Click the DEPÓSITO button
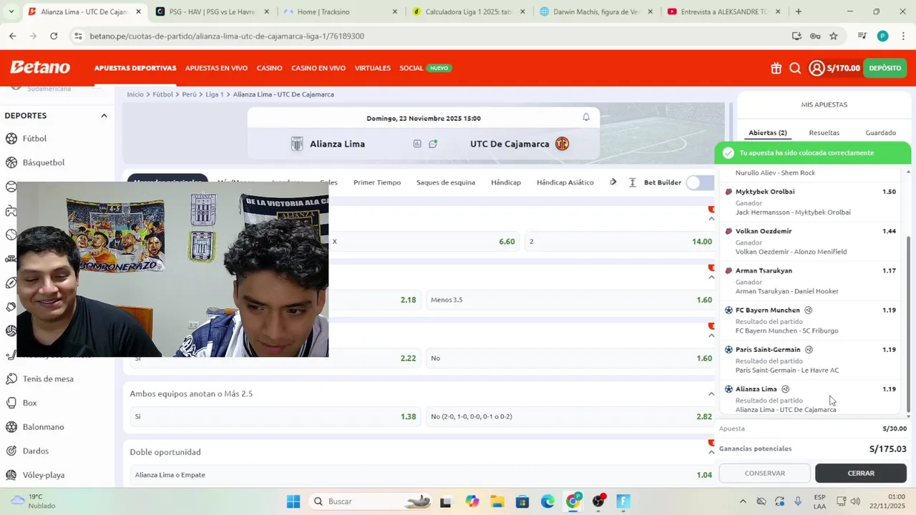 coord(885,68)
